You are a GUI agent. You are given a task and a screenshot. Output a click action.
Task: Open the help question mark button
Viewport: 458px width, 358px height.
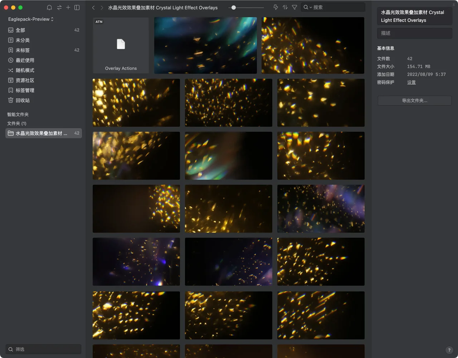[x=449, y=350]
